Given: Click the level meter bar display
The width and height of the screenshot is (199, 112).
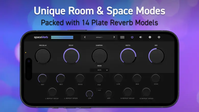Looking at the screenshot, I should tap(62, 37).
